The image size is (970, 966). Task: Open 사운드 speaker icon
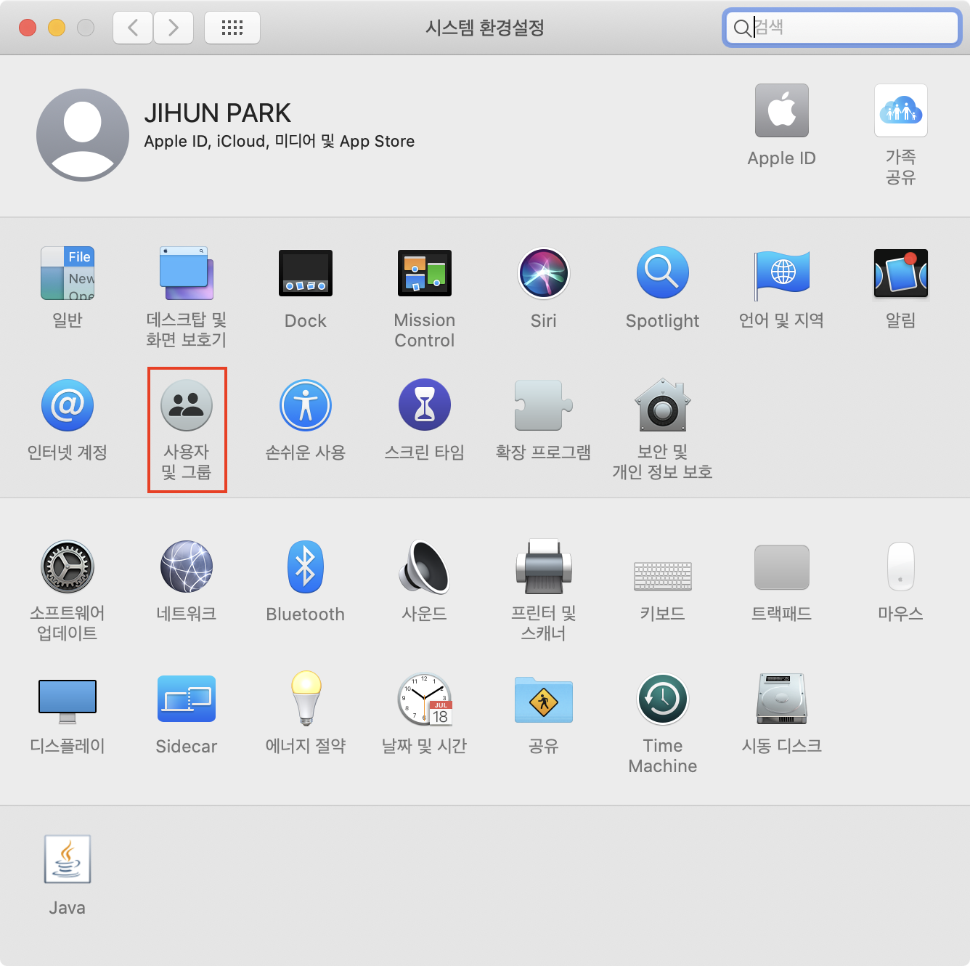(425, 567)
